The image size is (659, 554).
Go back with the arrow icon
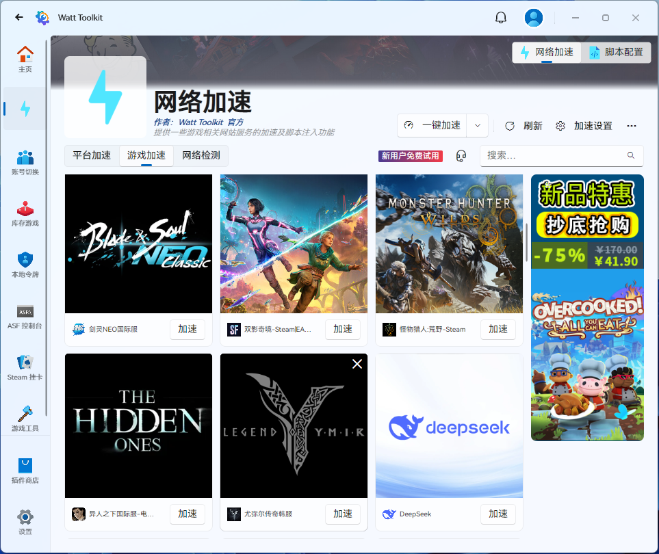click(x=19, y=17)
